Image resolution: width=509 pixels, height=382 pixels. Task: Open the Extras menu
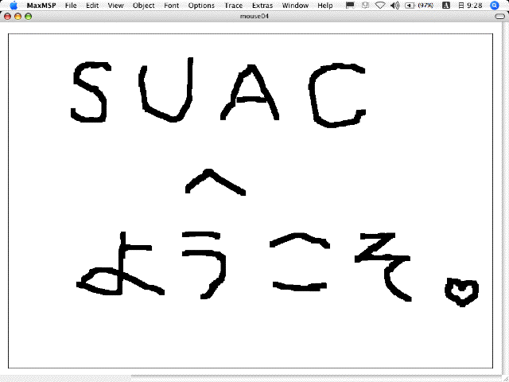(x=262, y=6)
